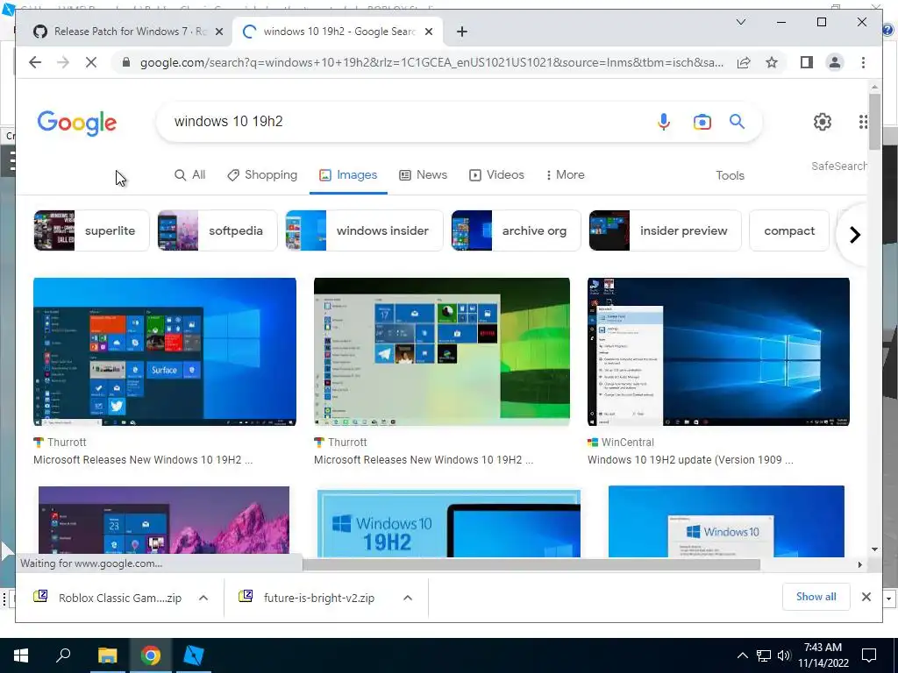Switch to All results
Image resolution: width=898 pixels, height=673 pixels.
click(189, 175)
